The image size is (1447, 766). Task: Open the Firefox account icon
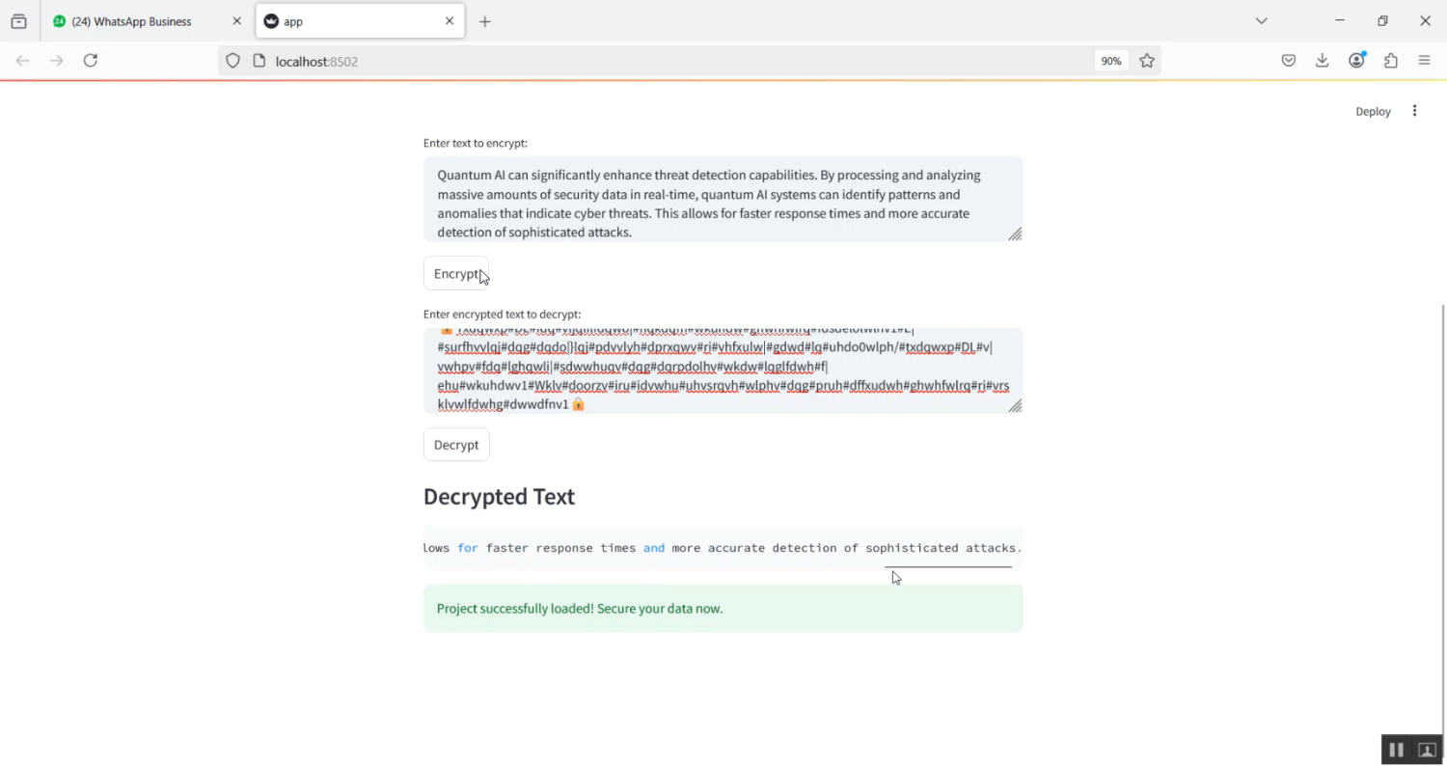(1357, 61)
